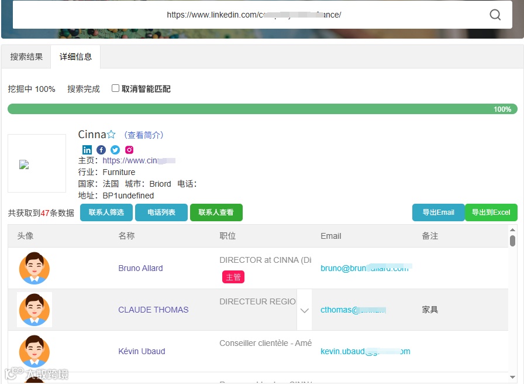Image resolution: width=524 pixels, height=384 pixels.
Task: Open CLAUDE THOMAS name link
Action: coord(153,310)
